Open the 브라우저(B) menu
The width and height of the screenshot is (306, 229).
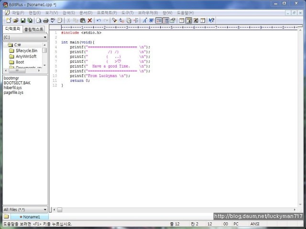click(x=148, y=13)
